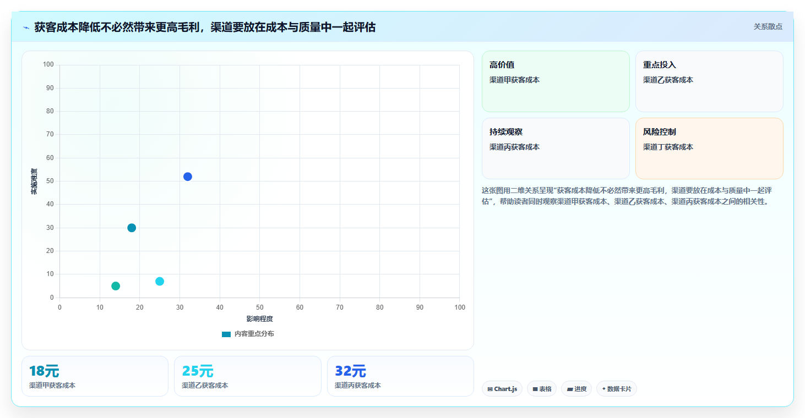The height and width of the screenshot is (418, 805).
Task: Click the icon inside the Chart.js chip
Action: [490, 389]
